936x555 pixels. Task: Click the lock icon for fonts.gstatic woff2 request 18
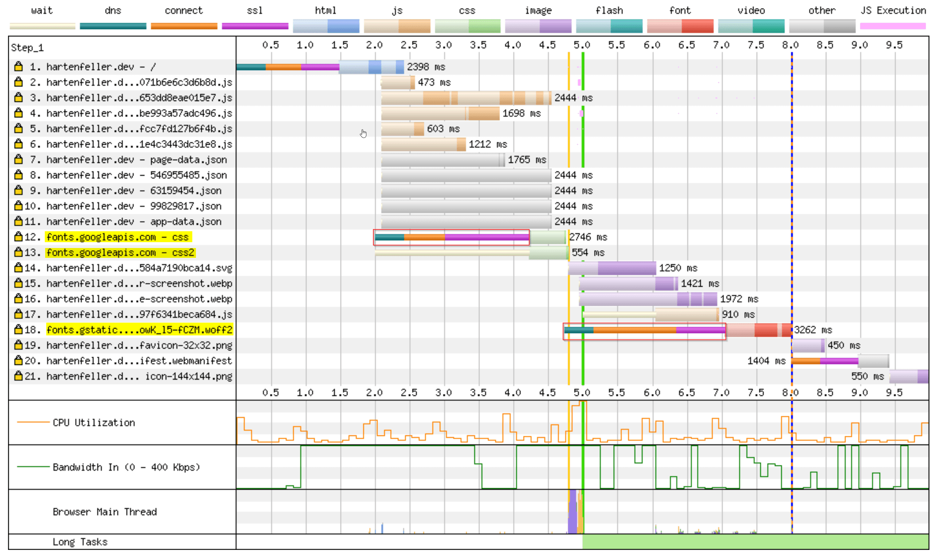(x=18, y=330)
